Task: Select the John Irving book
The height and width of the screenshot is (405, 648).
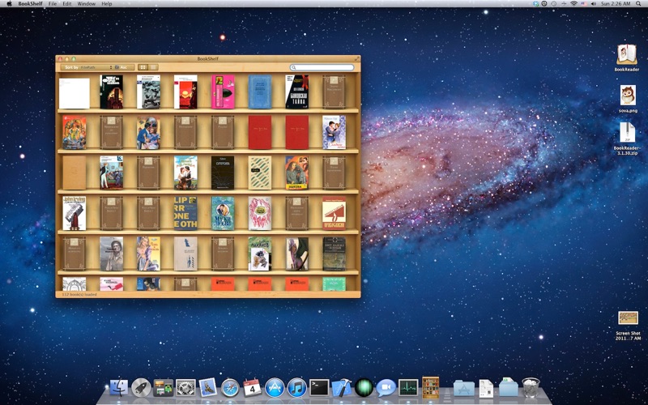Action: pos(75,213)
